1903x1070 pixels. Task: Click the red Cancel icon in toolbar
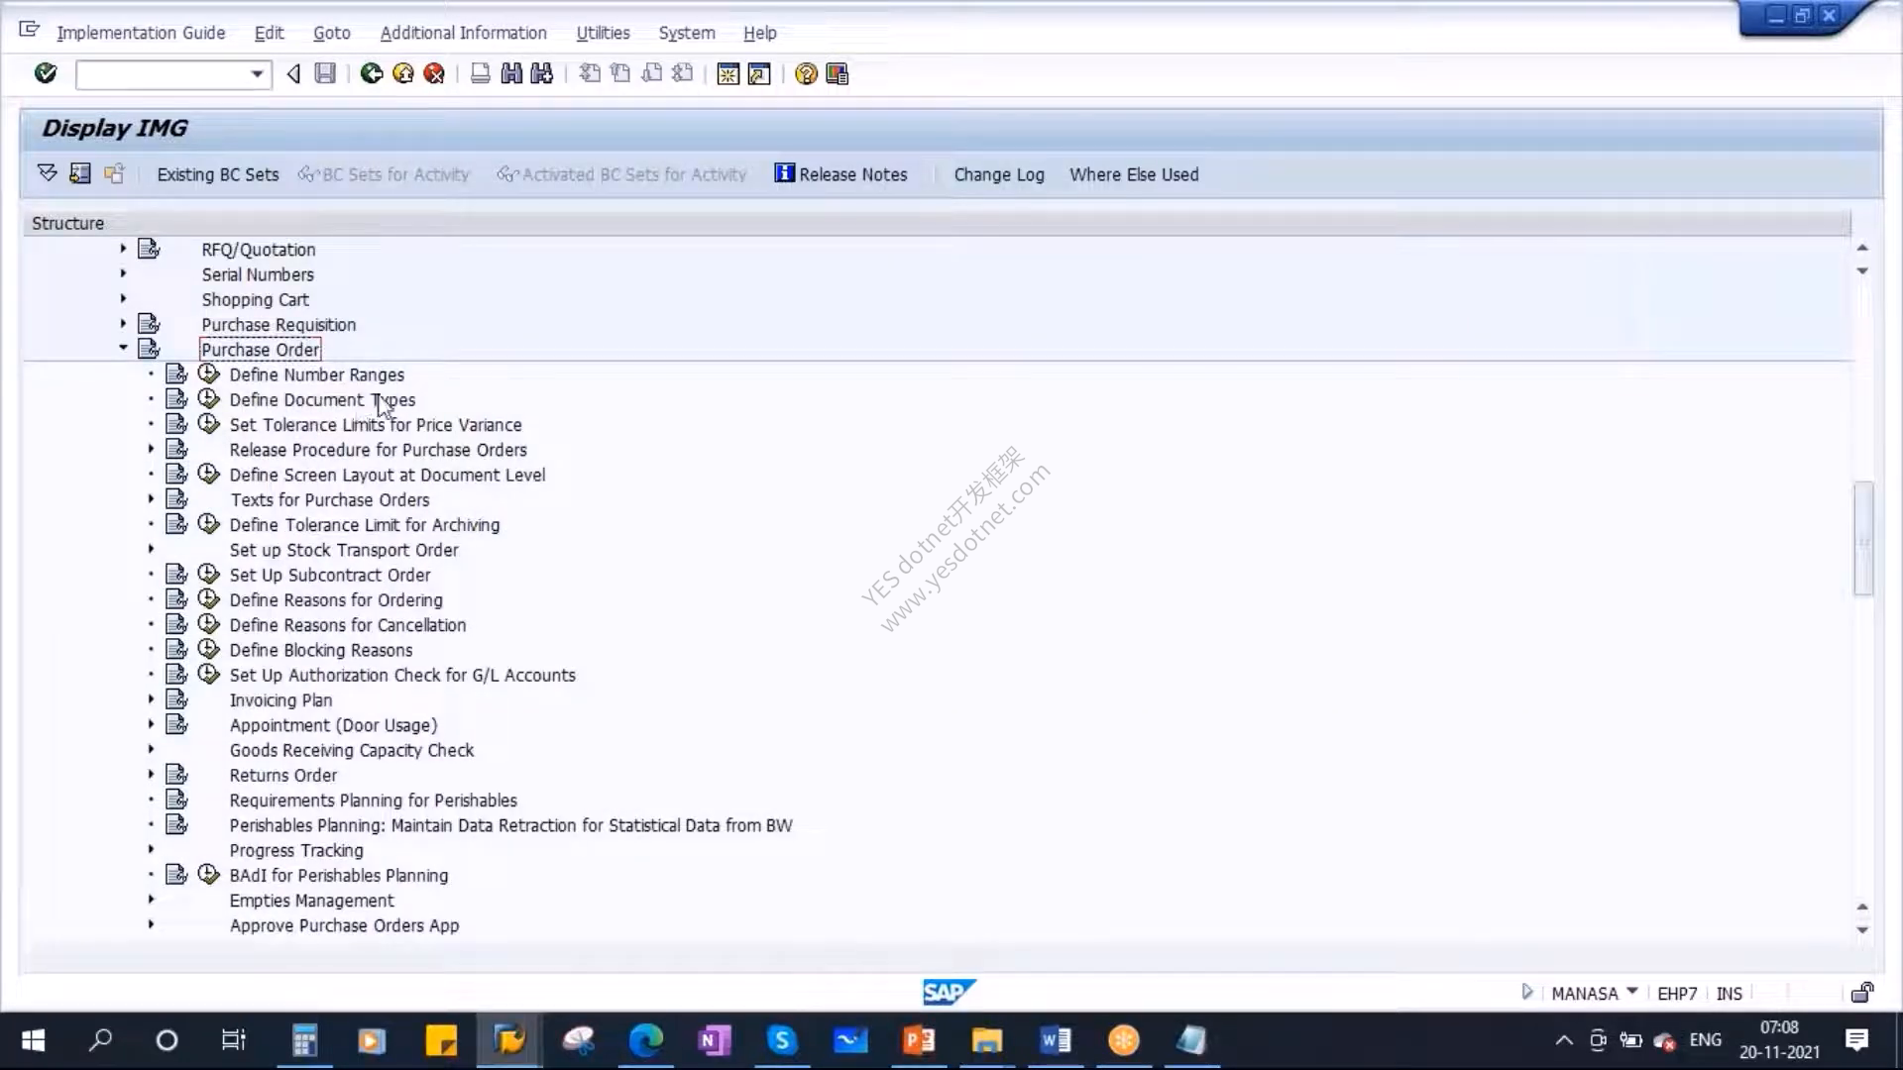tap(434, 73)
